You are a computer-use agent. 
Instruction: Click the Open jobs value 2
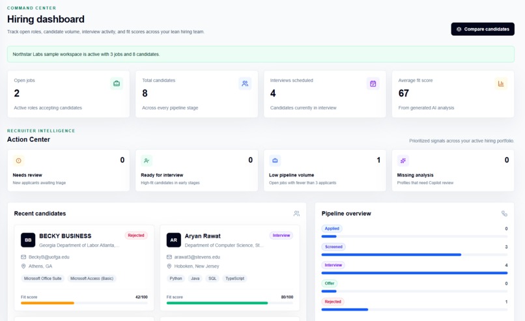[17, 93]
